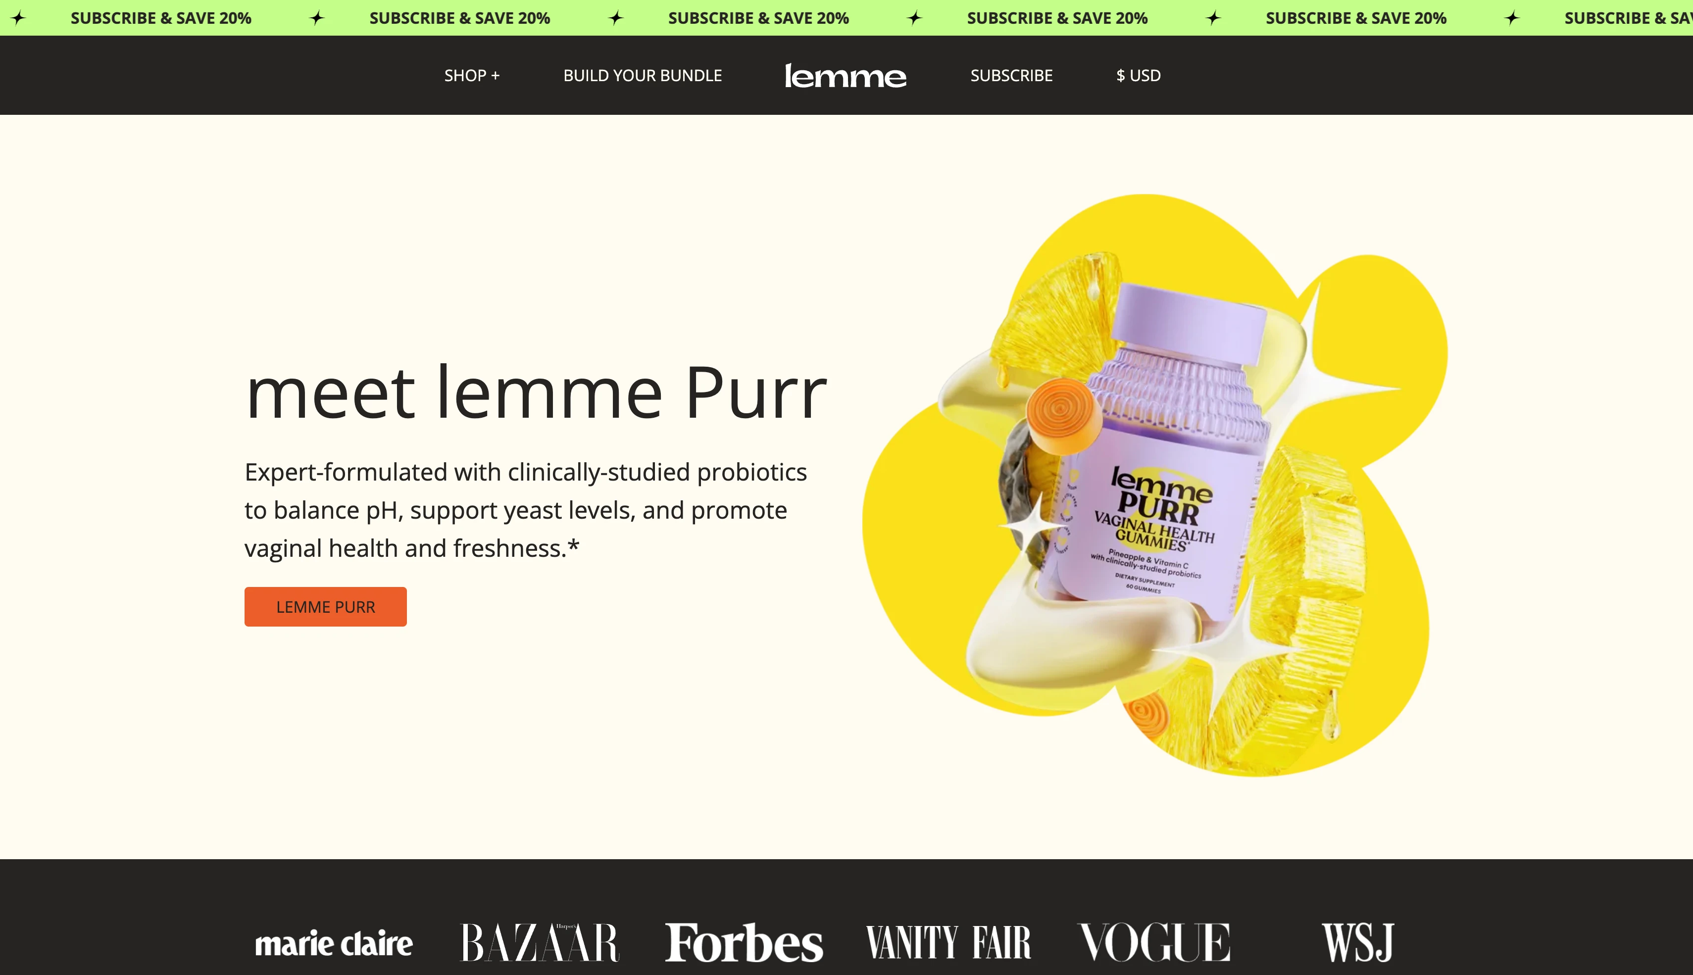Click the VOGUE logo

1154,942
